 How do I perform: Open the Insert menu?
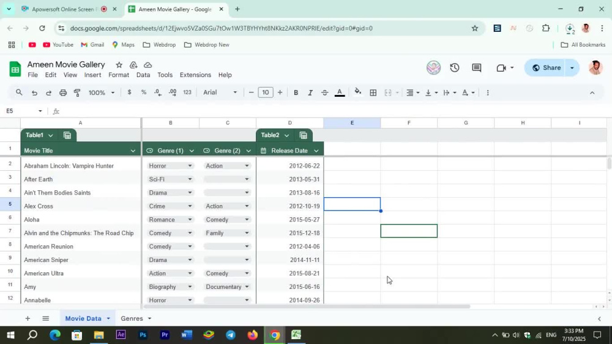pos(92,75)
